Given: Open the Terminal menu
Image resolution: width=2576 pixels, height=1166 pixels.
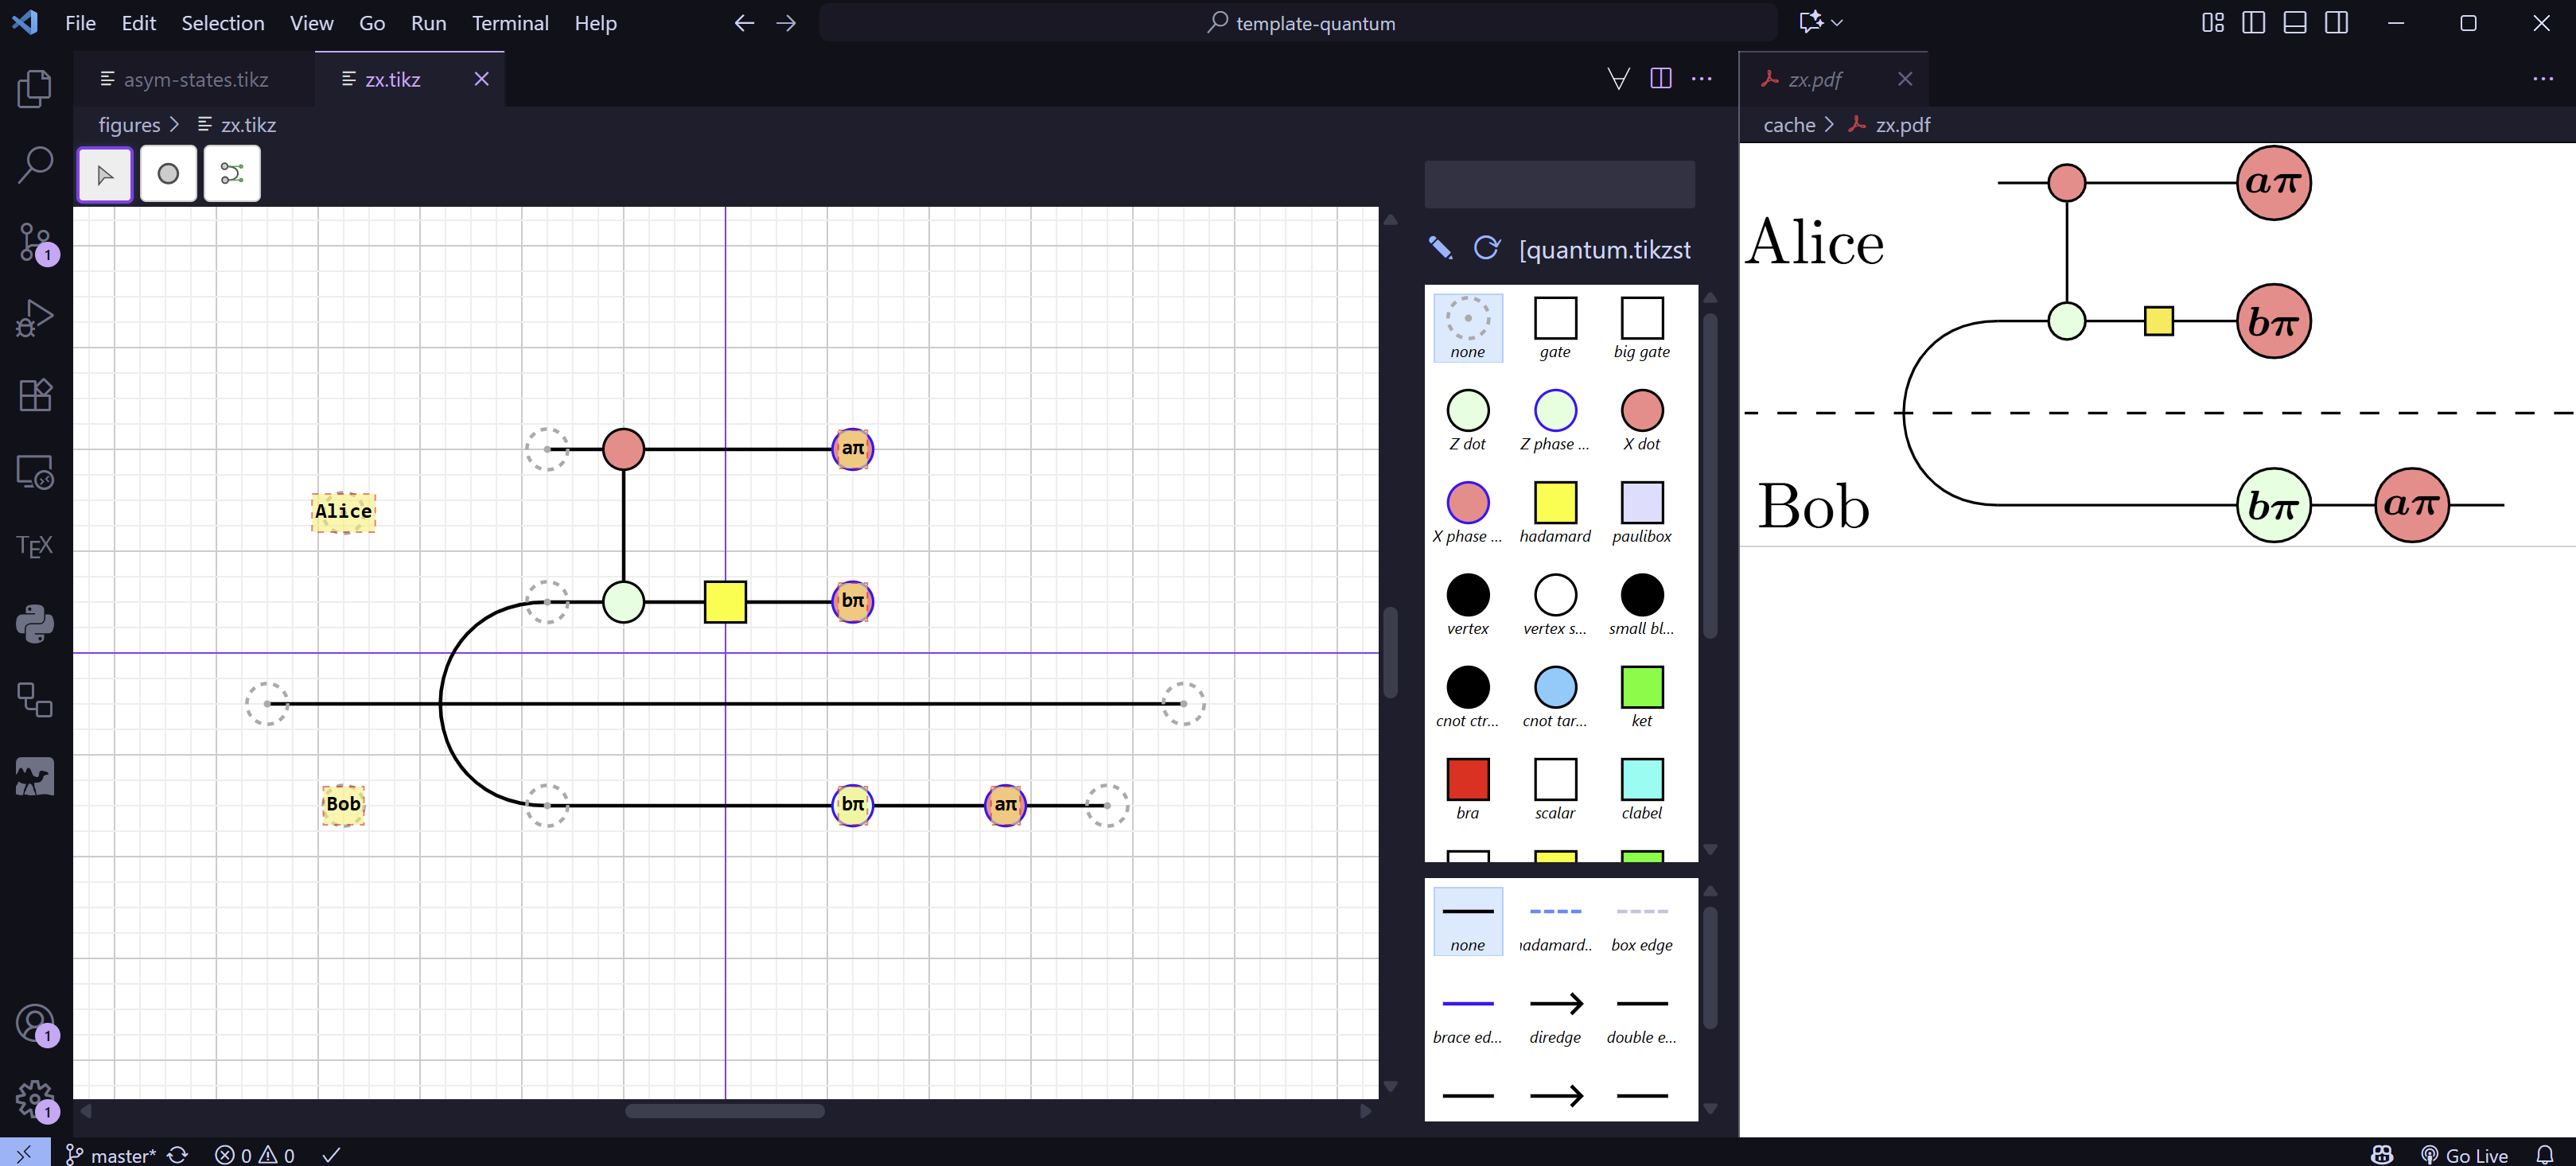Looking at the screenshot, I should pyautogui.click(x=510, y=23).
